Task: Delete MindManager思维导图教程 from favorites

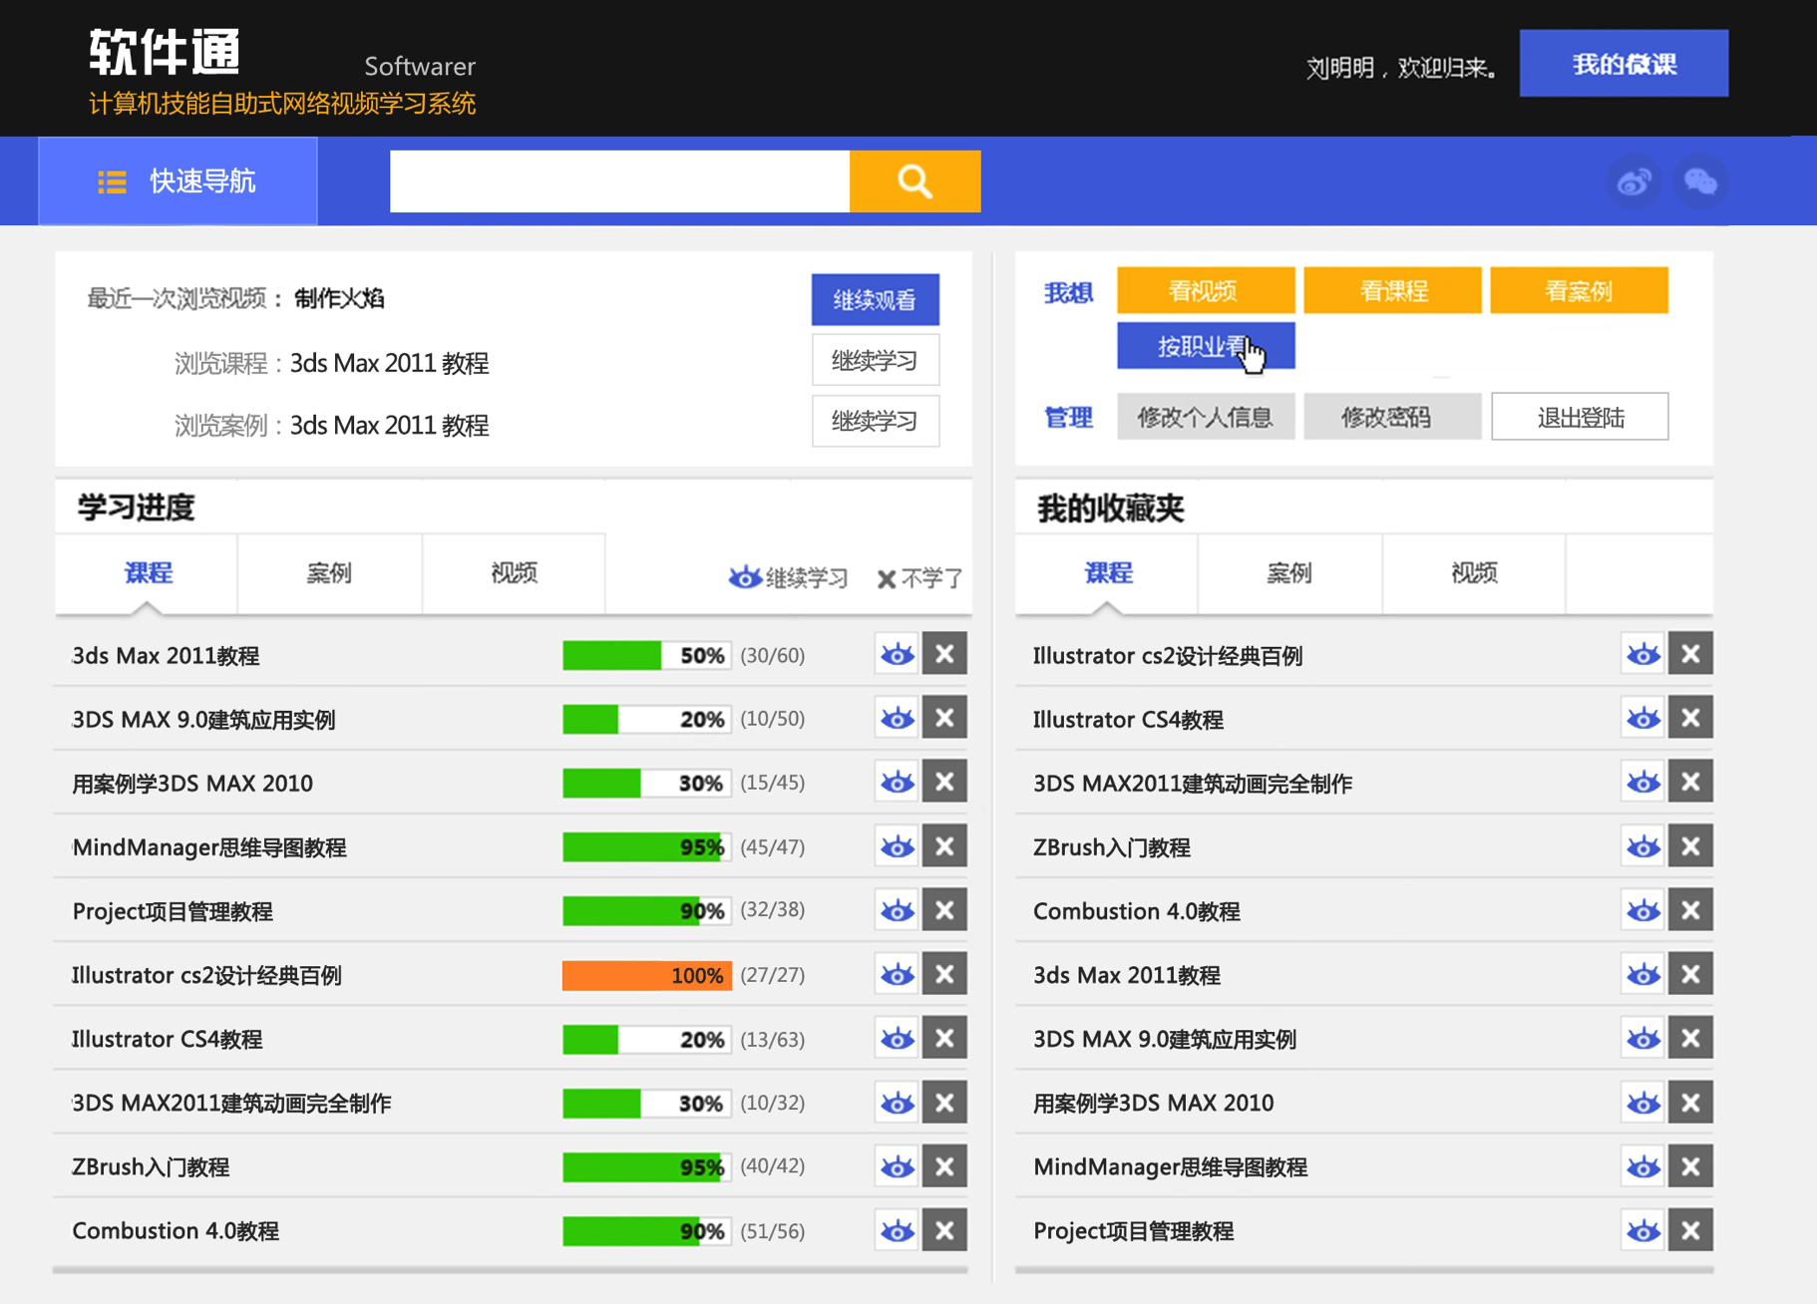Action: click(x=1690, y=1166)
